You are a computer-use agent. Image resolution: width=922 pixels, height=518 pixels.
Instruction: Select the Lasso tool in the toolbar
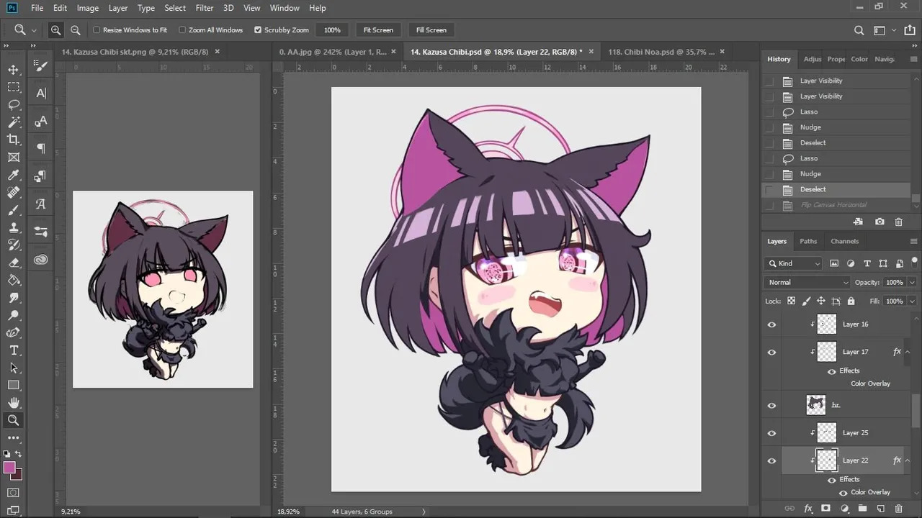(x=13, y=104)
